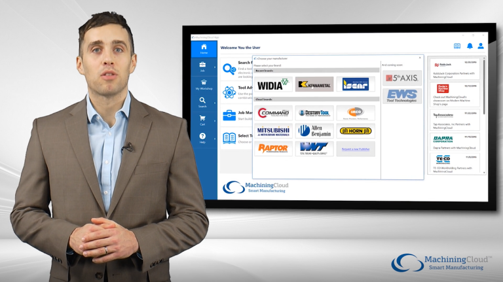
Task: Select the Command Tooling Systems tile
Action: click(x=273, y=113)
